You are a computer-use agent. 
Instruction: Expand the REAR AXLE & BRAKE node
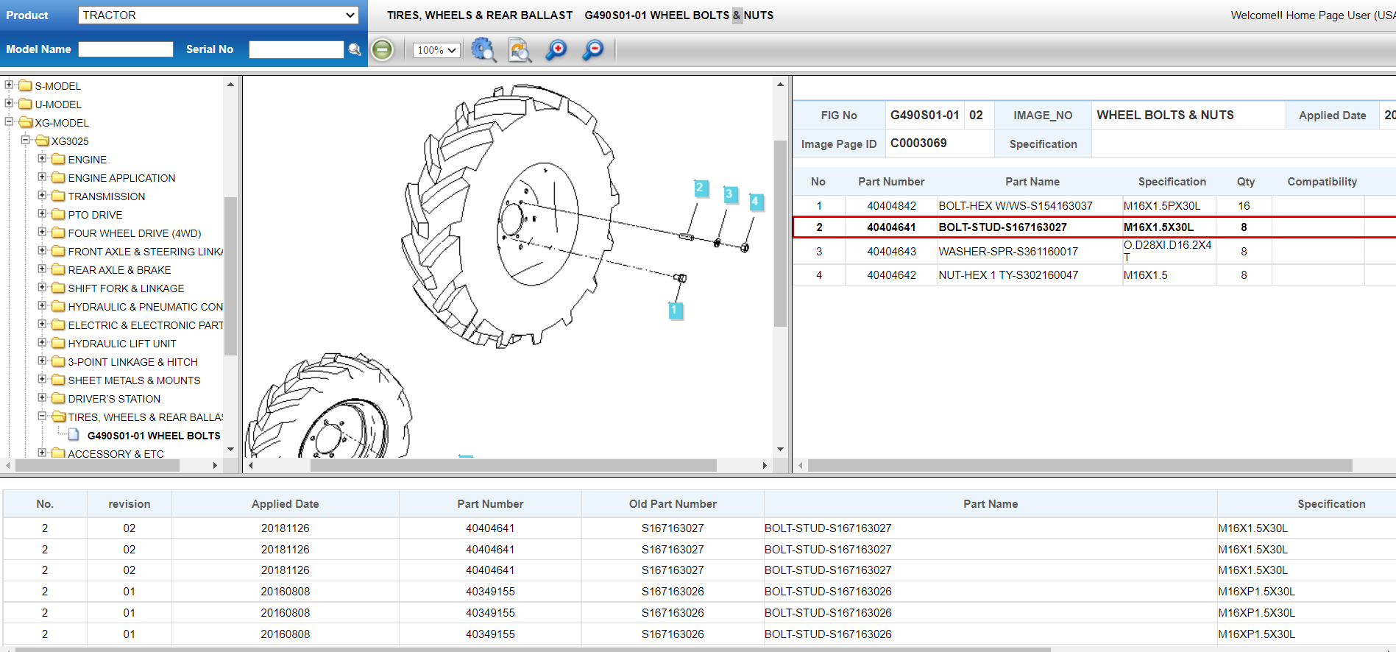42,269
